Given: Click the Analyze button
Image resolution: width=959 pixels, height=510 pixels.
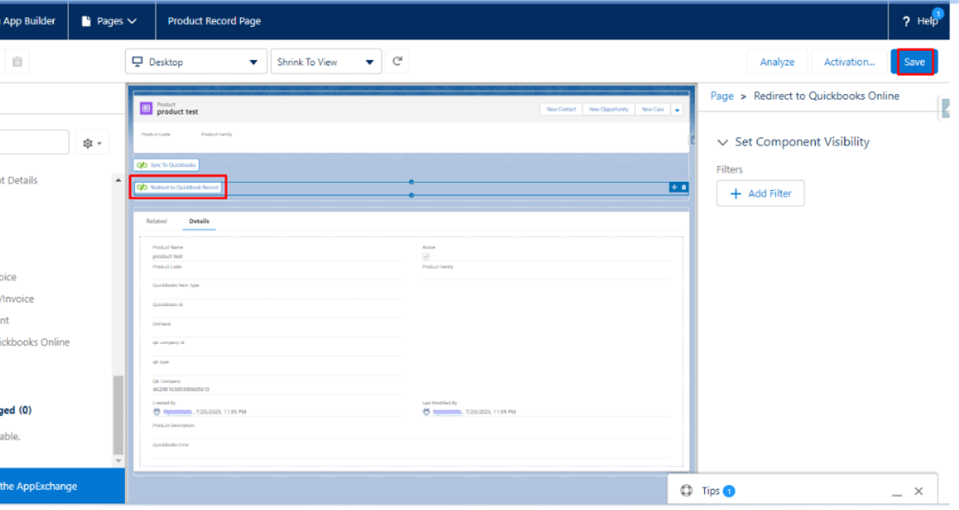Looking at the screenshot, I should tap(777, 62).
